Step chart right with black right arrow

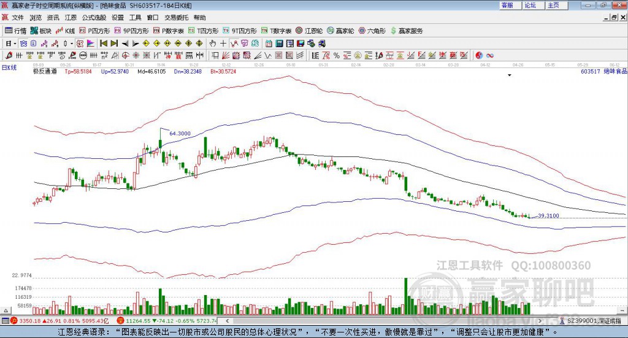pos(136,44)
